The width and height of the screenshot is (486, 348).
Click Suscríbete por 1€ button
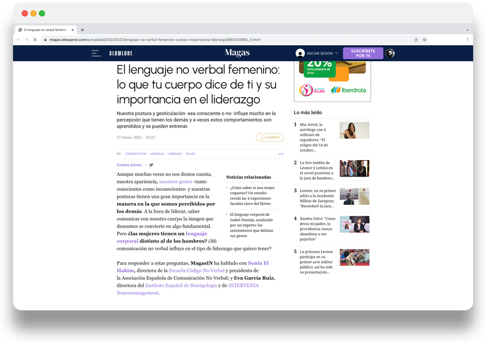[363, 53]
